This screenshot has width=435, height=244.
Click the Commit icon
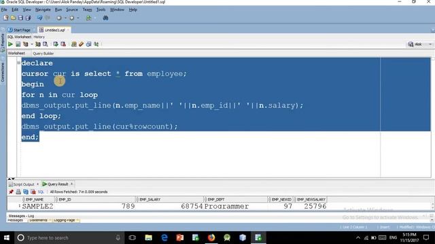[56, 44]
